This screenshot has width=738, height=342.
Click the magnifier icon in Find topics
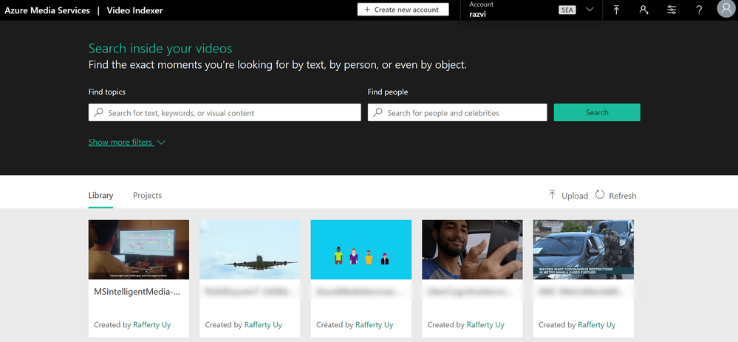tap(98, 112)
